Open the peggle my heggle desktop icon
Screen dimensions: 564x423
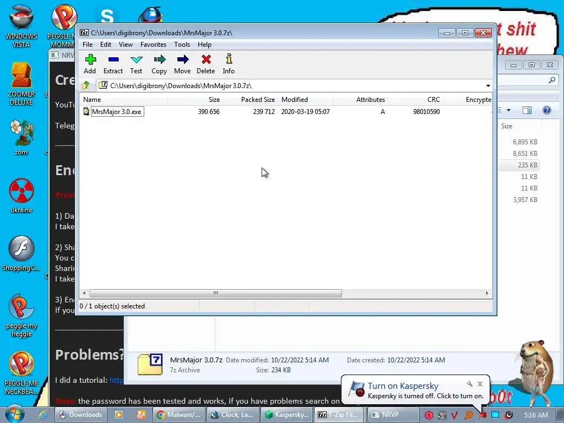[x=21, y=315]
